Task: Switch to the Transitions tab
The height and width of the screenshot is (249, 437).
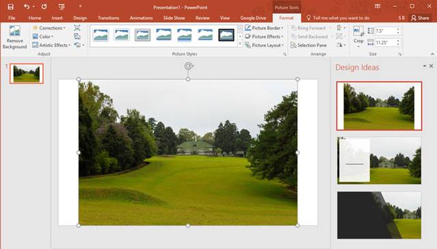Action: 109,18
